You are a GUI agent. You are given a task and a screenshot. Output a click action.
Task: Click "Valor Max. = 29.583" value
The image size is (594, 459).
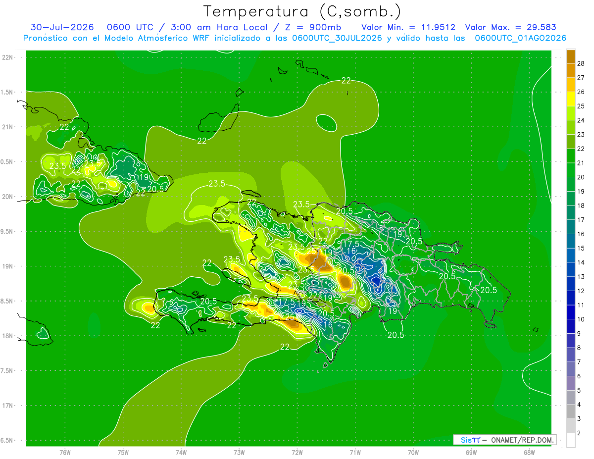coord(510,27)
